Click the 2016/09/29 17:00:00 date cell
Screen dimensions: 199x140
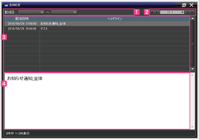(x=22, y=24)
